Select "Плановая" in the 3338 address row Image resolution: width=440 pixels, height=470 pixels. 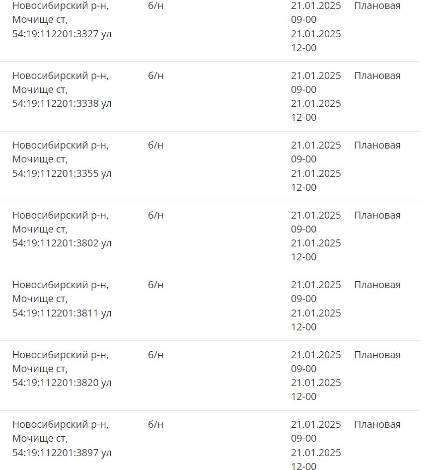click(x=377, y=76)
